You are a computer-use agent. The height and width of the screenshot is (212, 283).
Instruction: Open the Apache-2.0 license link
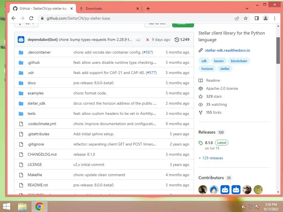tap(218, 88)
